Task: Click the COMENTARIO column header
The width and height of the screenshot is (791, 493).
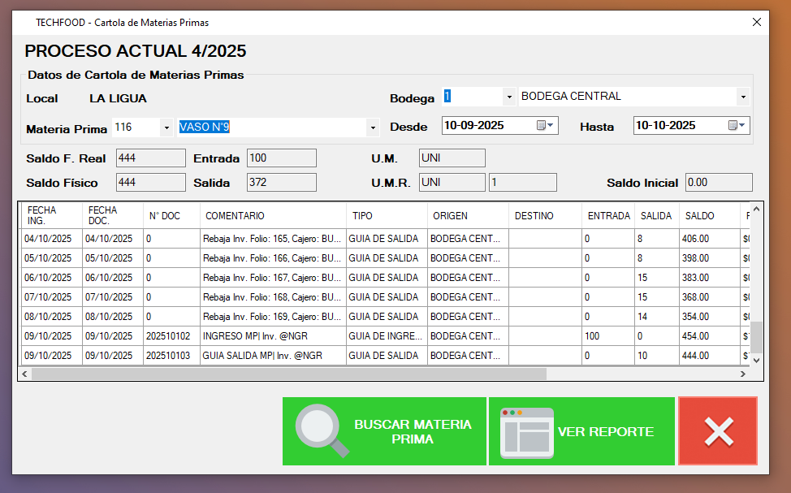Action: pyautogui.click(x=274, y=216)
